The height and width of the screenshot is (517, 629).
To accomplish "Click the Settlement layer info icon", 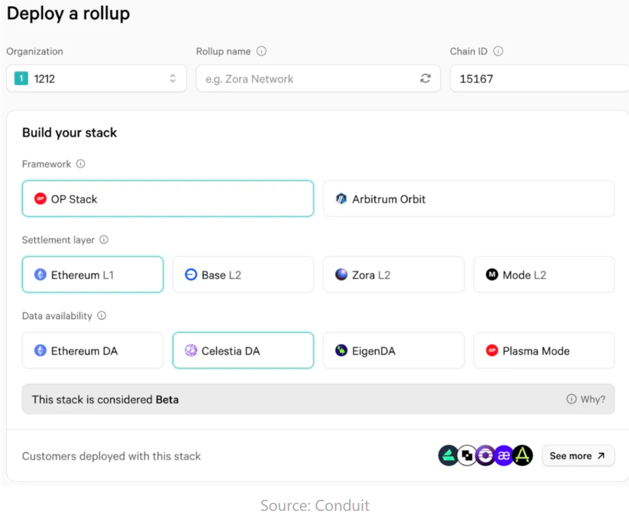I will pos(104,240).
